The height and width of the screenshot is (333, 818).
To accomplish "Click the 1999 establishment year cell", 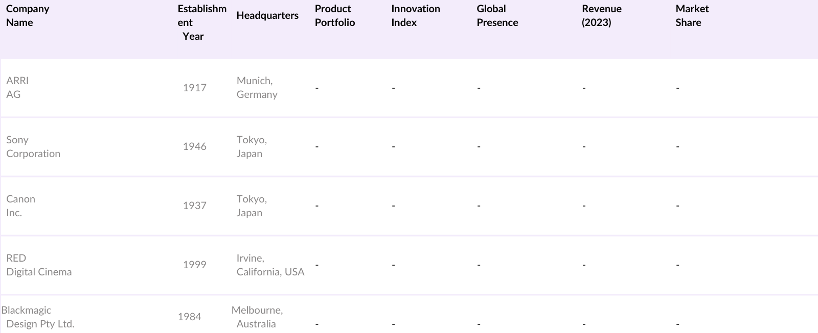I will click(194, 265).
